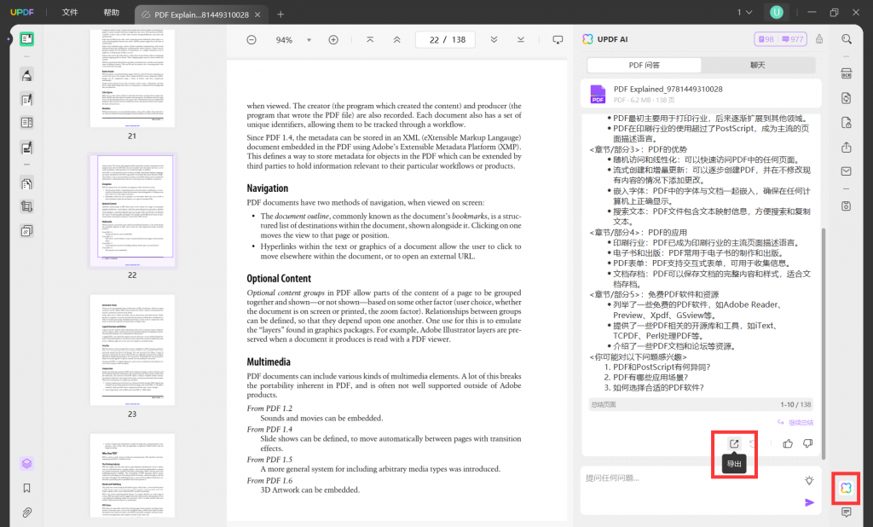Regenerate the AI response
The image size is (873, 527).
point(753,444)
